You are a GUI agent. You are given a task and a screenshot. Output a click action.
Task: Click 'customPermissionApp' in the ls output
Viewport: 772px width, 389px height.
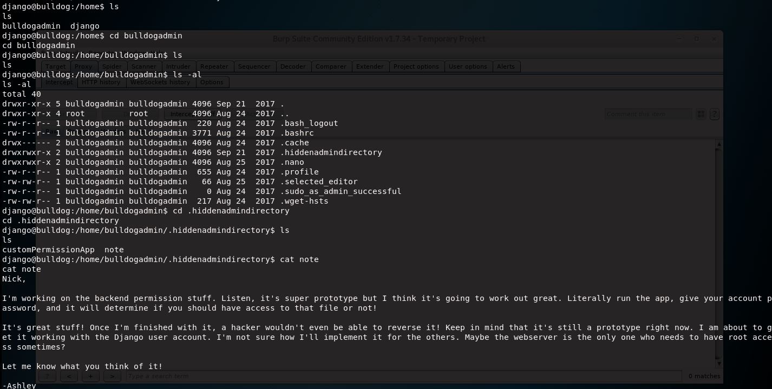(48, 250)
